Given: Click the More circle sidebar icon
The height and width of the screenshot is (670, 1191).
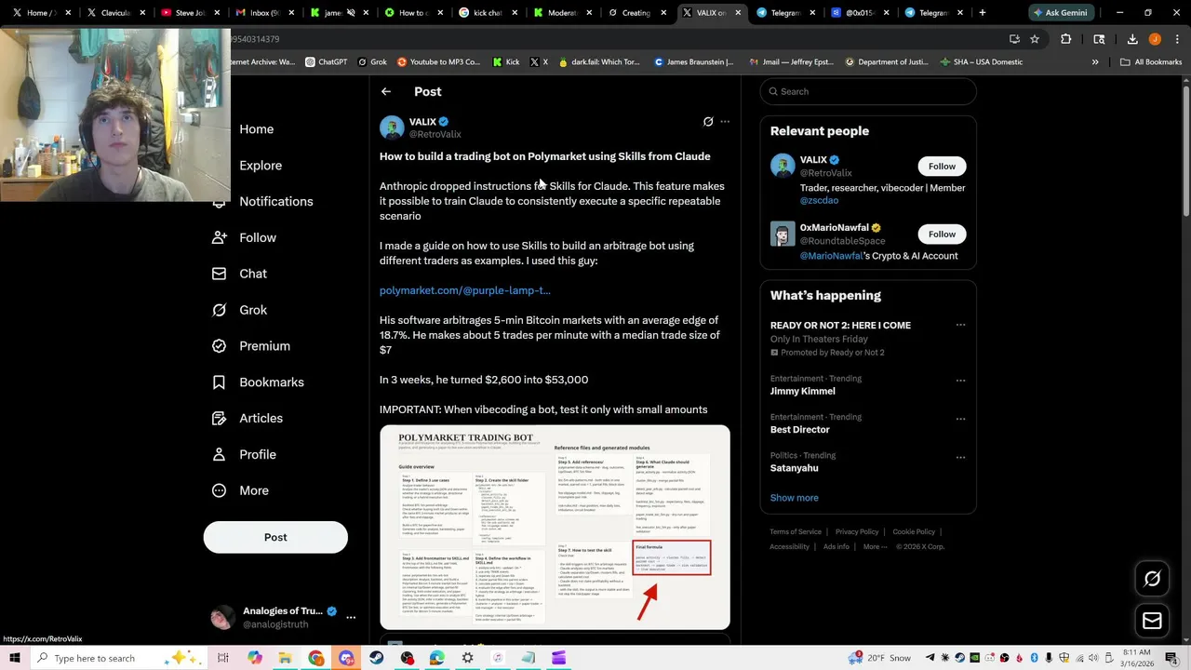Looking at the screenshot, I should tap(219, 490).
